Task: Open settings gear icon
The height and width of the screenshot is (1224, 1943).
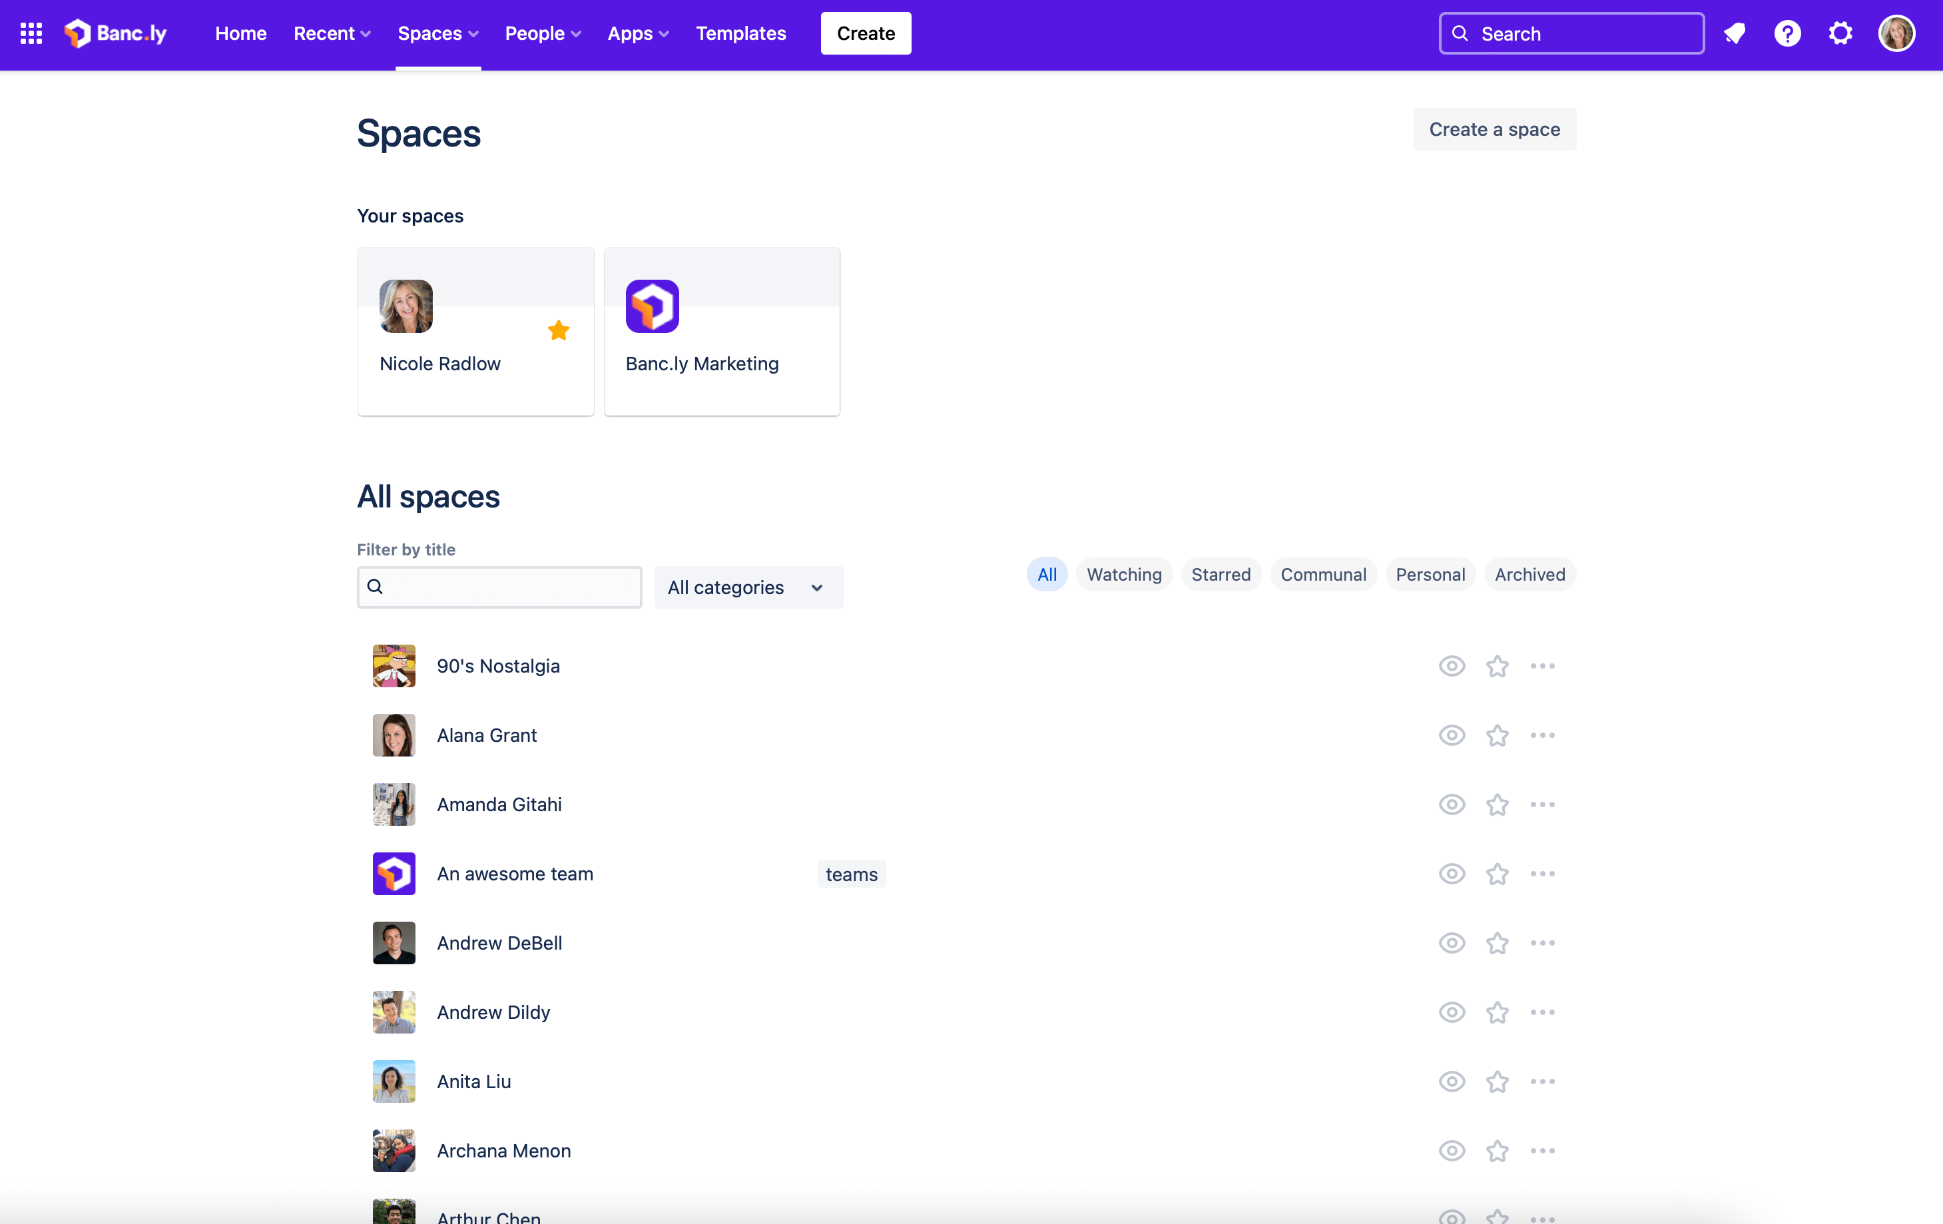Action: click(1843, 33)
